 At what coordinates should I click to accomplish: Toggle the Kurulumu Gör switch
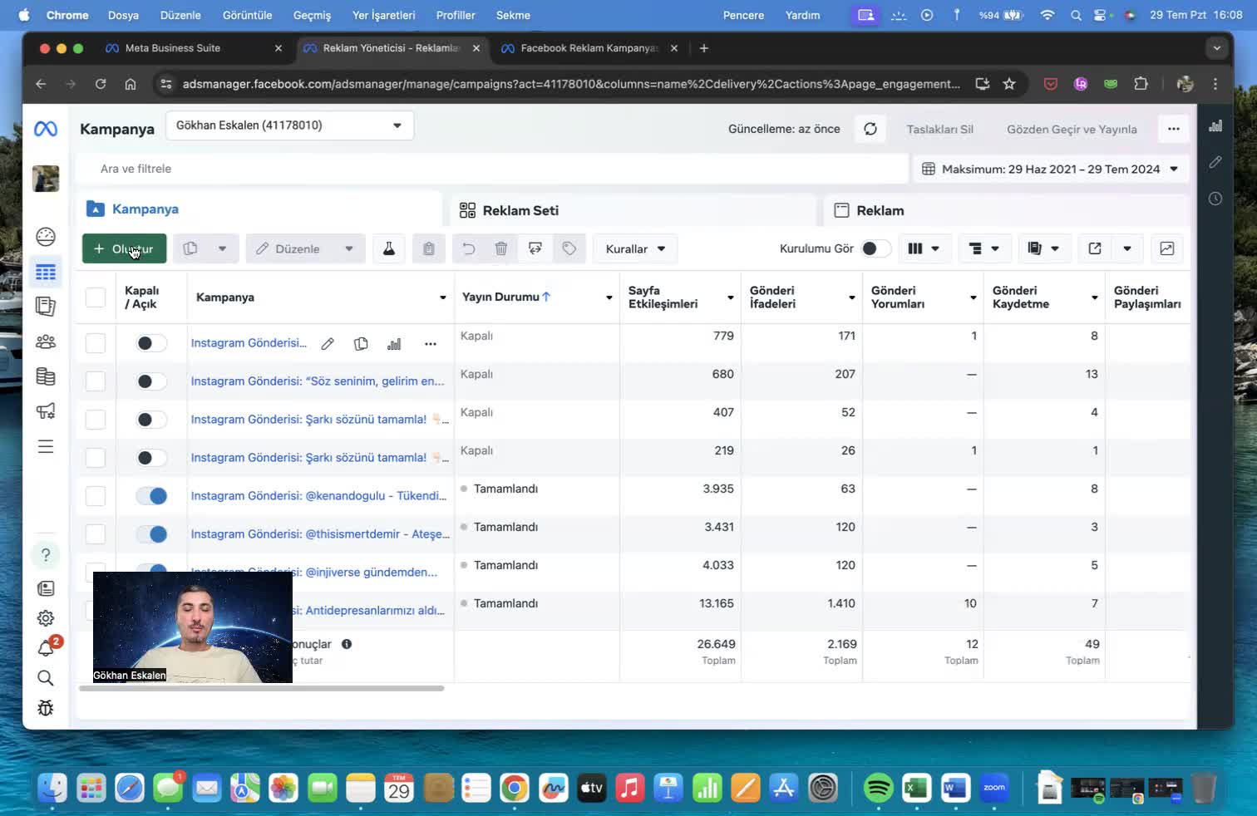click(875, 248)
